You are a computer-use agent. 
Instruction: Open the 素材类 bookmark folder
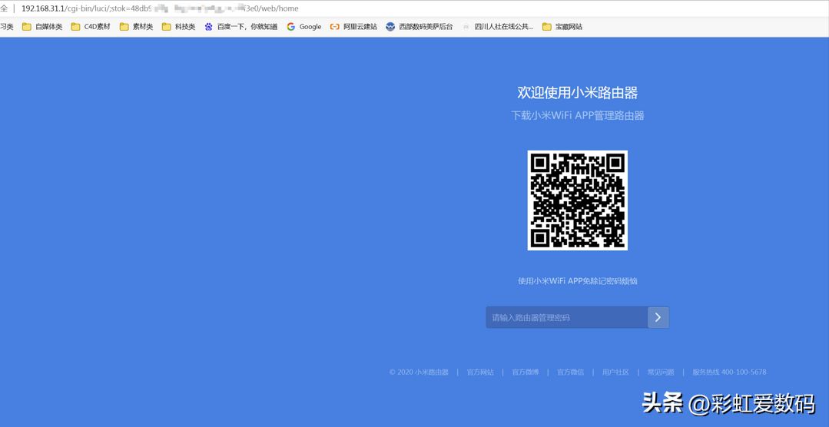tap(137, 26)
